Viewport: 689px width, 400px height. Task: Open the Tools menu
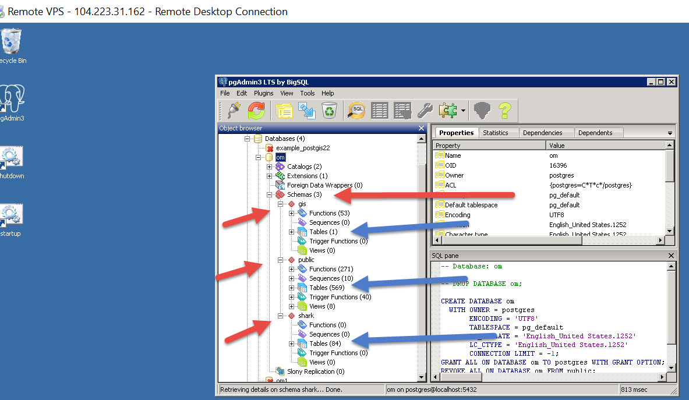tap(307, 93)
